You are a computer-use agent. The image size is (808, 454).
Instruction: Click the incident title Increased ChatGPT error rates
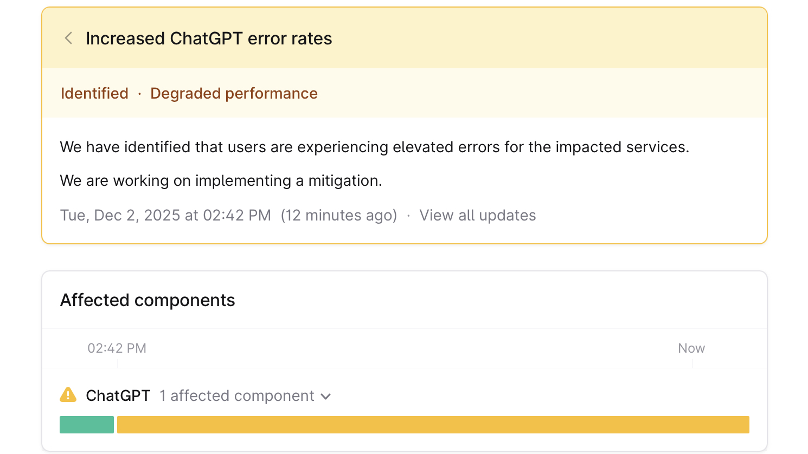(209, 38)
